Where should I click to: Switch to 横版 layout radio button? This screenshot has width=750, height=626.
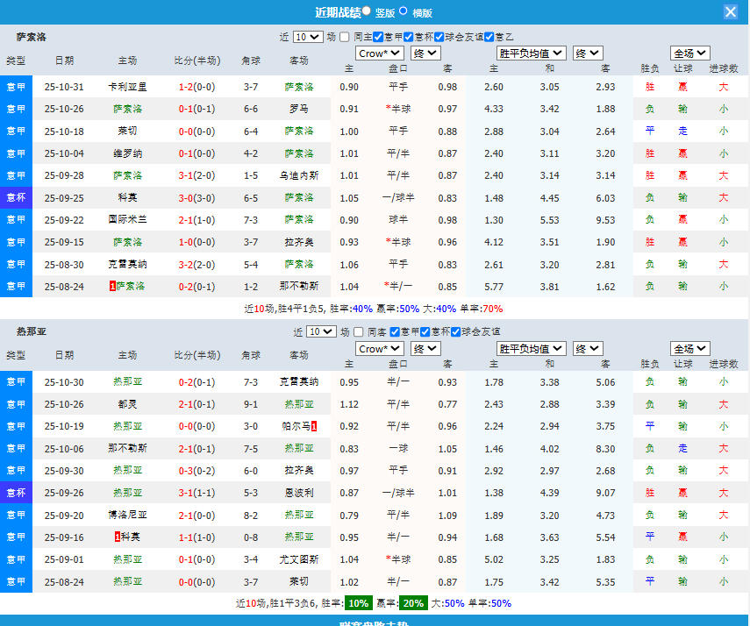pos(404,11)
